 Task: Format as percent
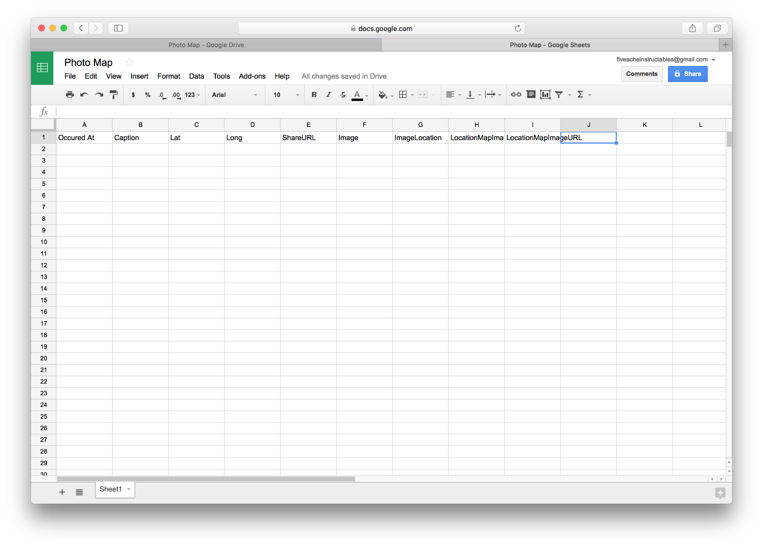pyautogui.click(x=148, y=95)
